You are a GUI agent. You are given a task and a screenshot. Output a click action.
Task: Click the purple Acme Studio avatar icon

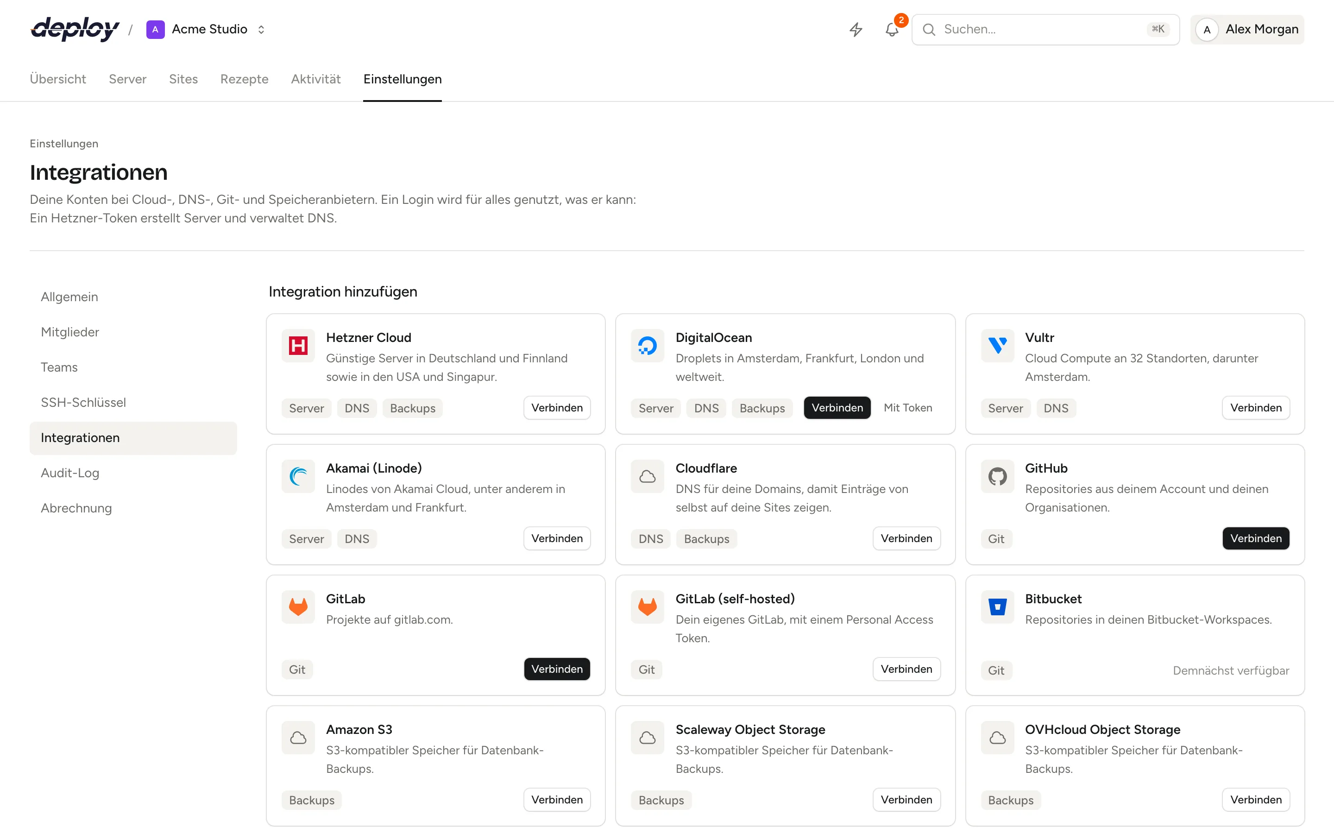point(155,29)
